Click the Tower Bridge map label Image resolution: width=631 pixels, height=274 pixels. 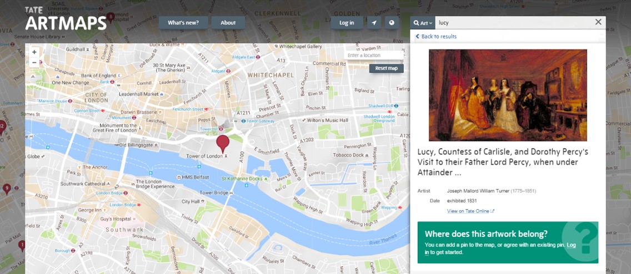[x=214, y=192]
